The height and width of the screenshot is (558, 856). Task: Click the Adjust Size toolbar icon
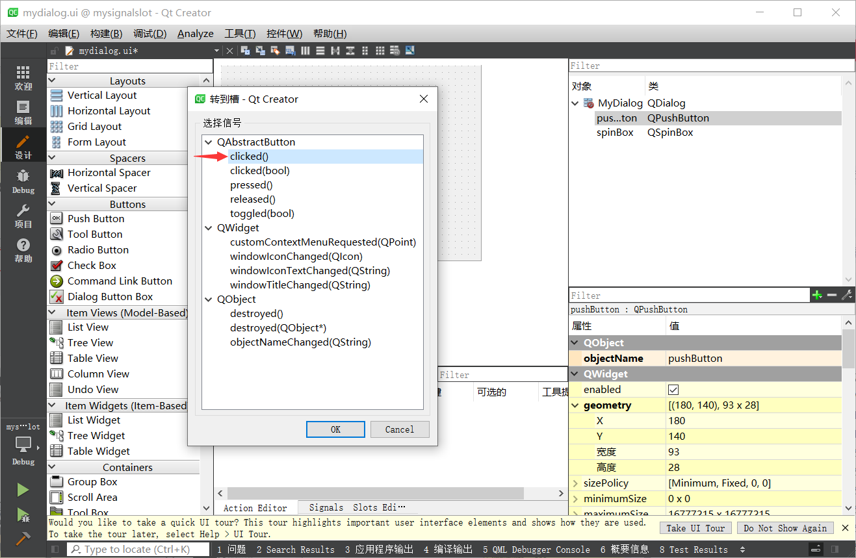coord(410,51)
